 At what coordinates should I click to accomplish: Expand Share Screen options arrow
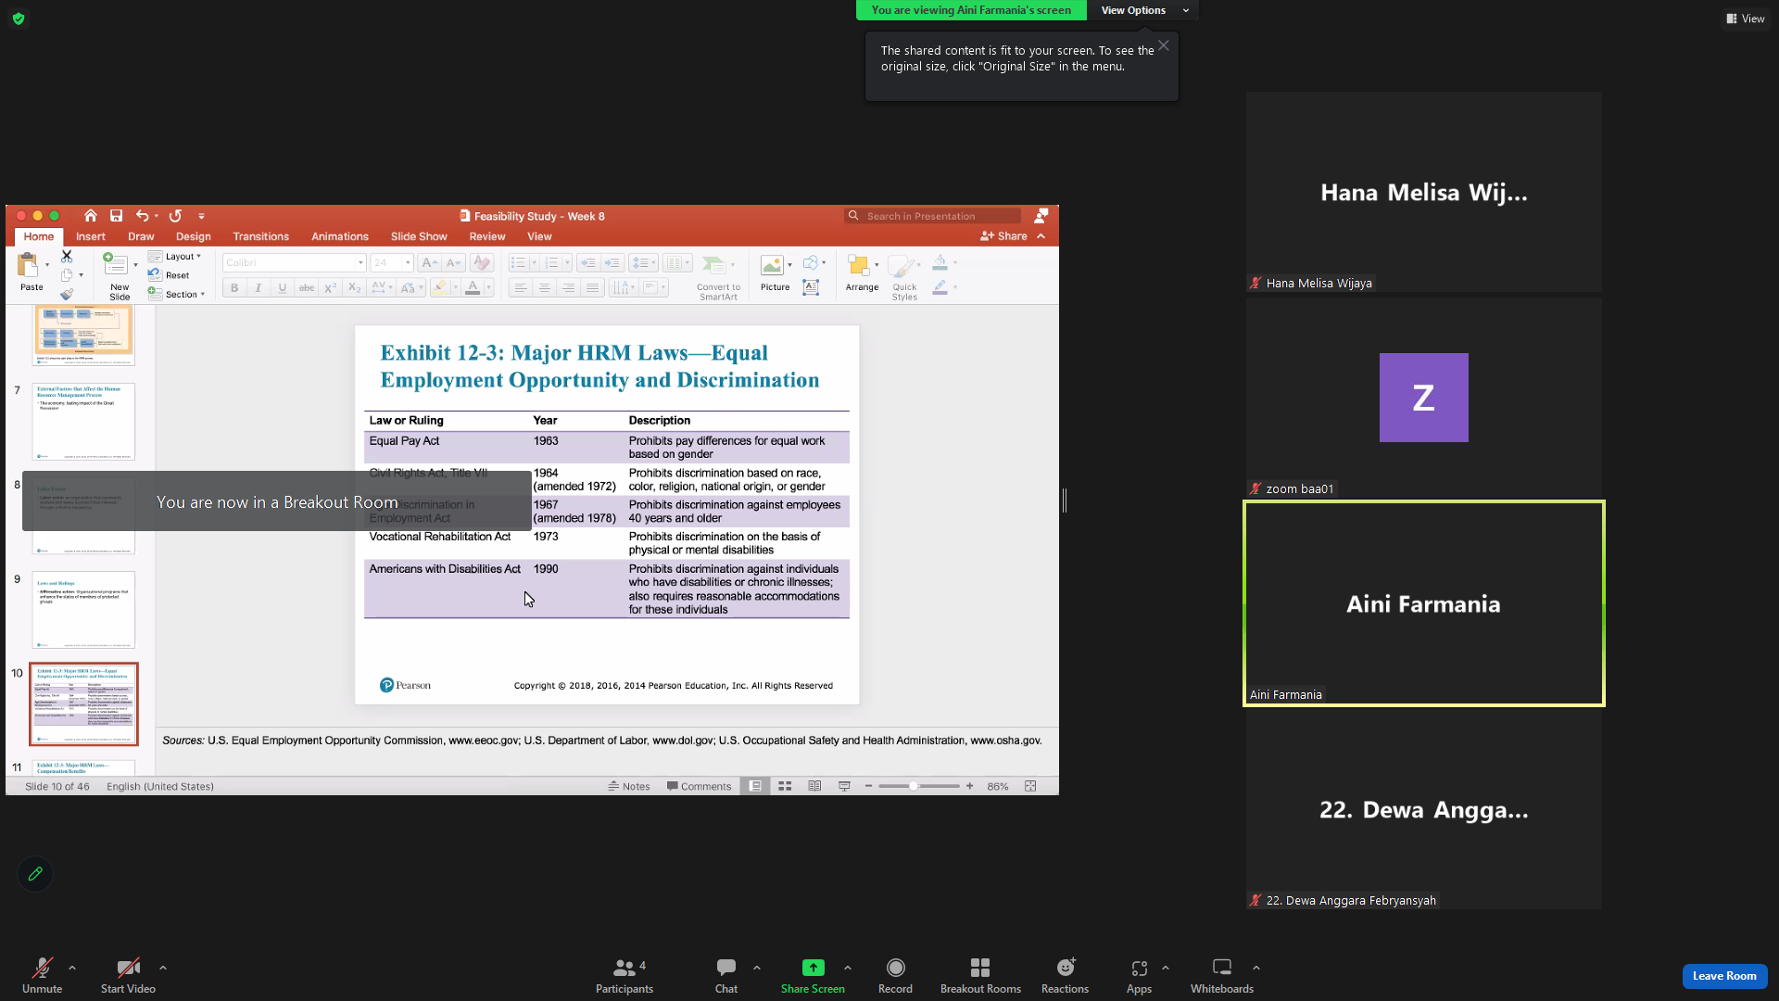(x=848, y=968)
